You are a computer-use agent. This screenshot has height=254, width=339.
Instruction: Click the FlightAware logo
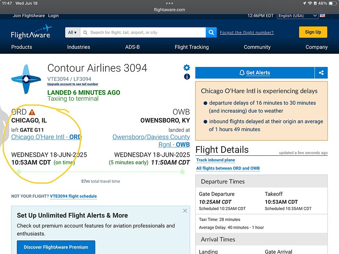pyautogui.click(x=31, y=32)
